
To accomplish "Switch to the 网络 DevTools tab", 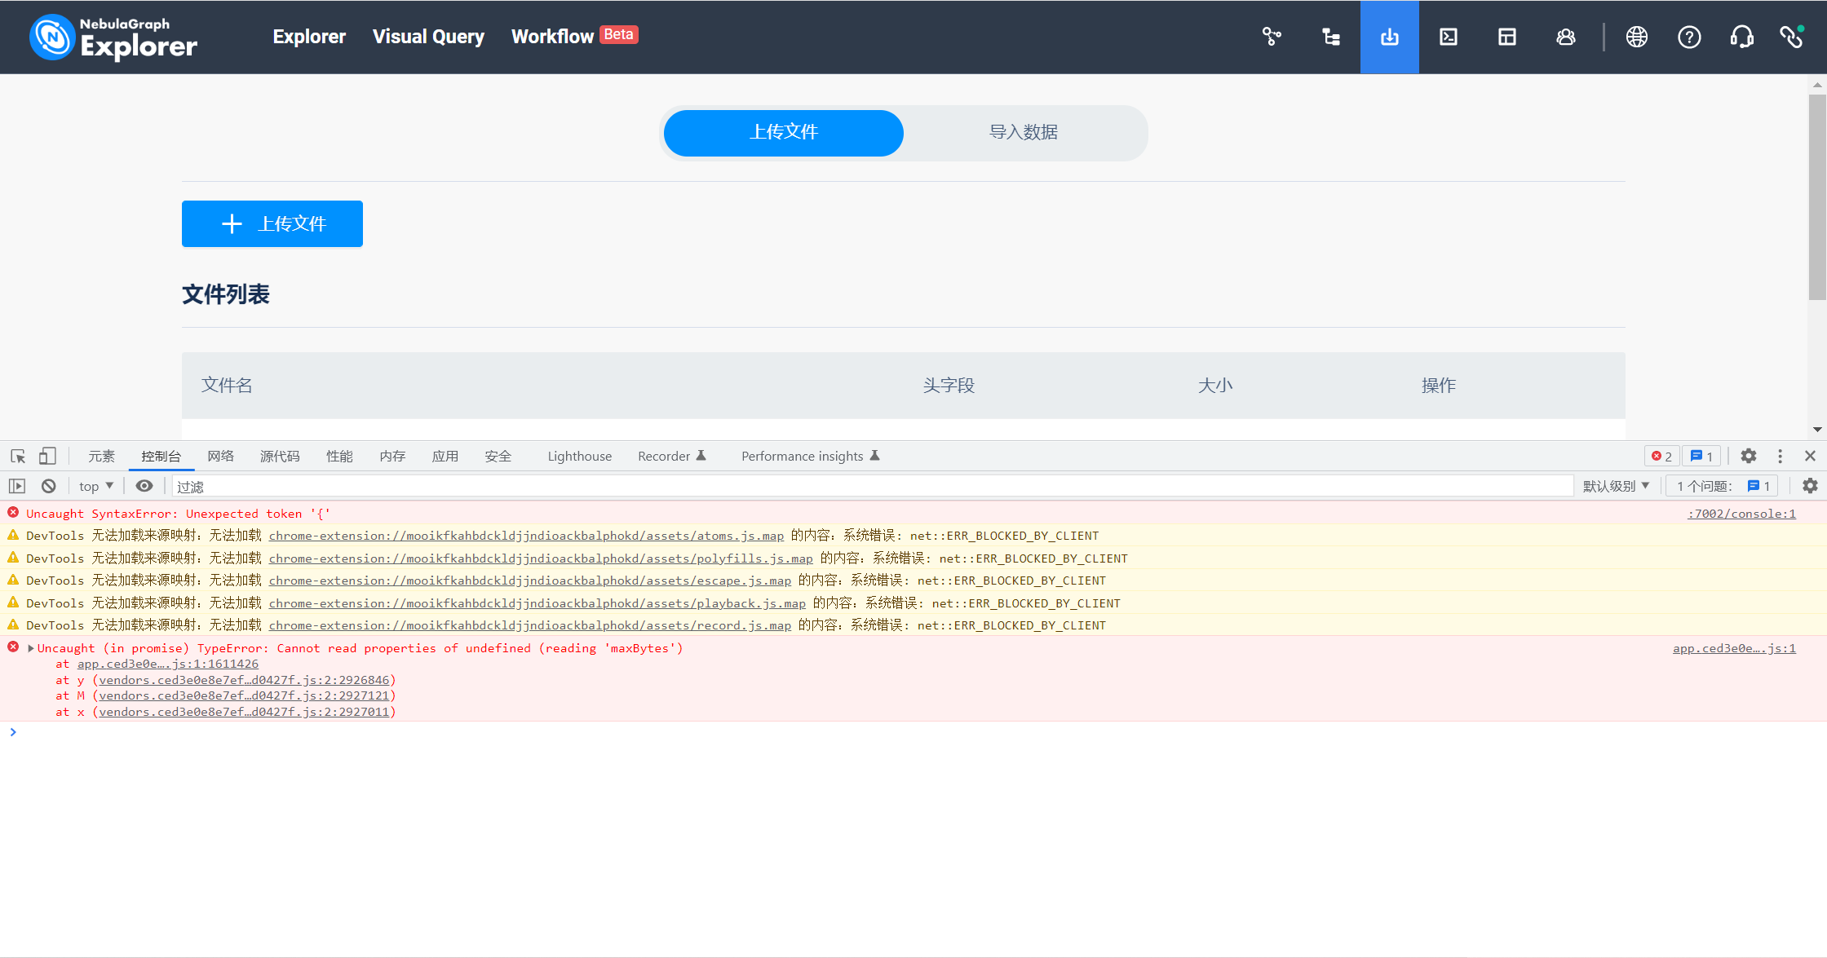I will pyautogui.click(x=219, y=456).
